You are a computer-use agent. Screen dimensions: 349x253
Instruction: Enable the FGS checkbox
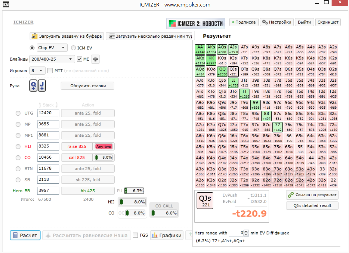135,235
